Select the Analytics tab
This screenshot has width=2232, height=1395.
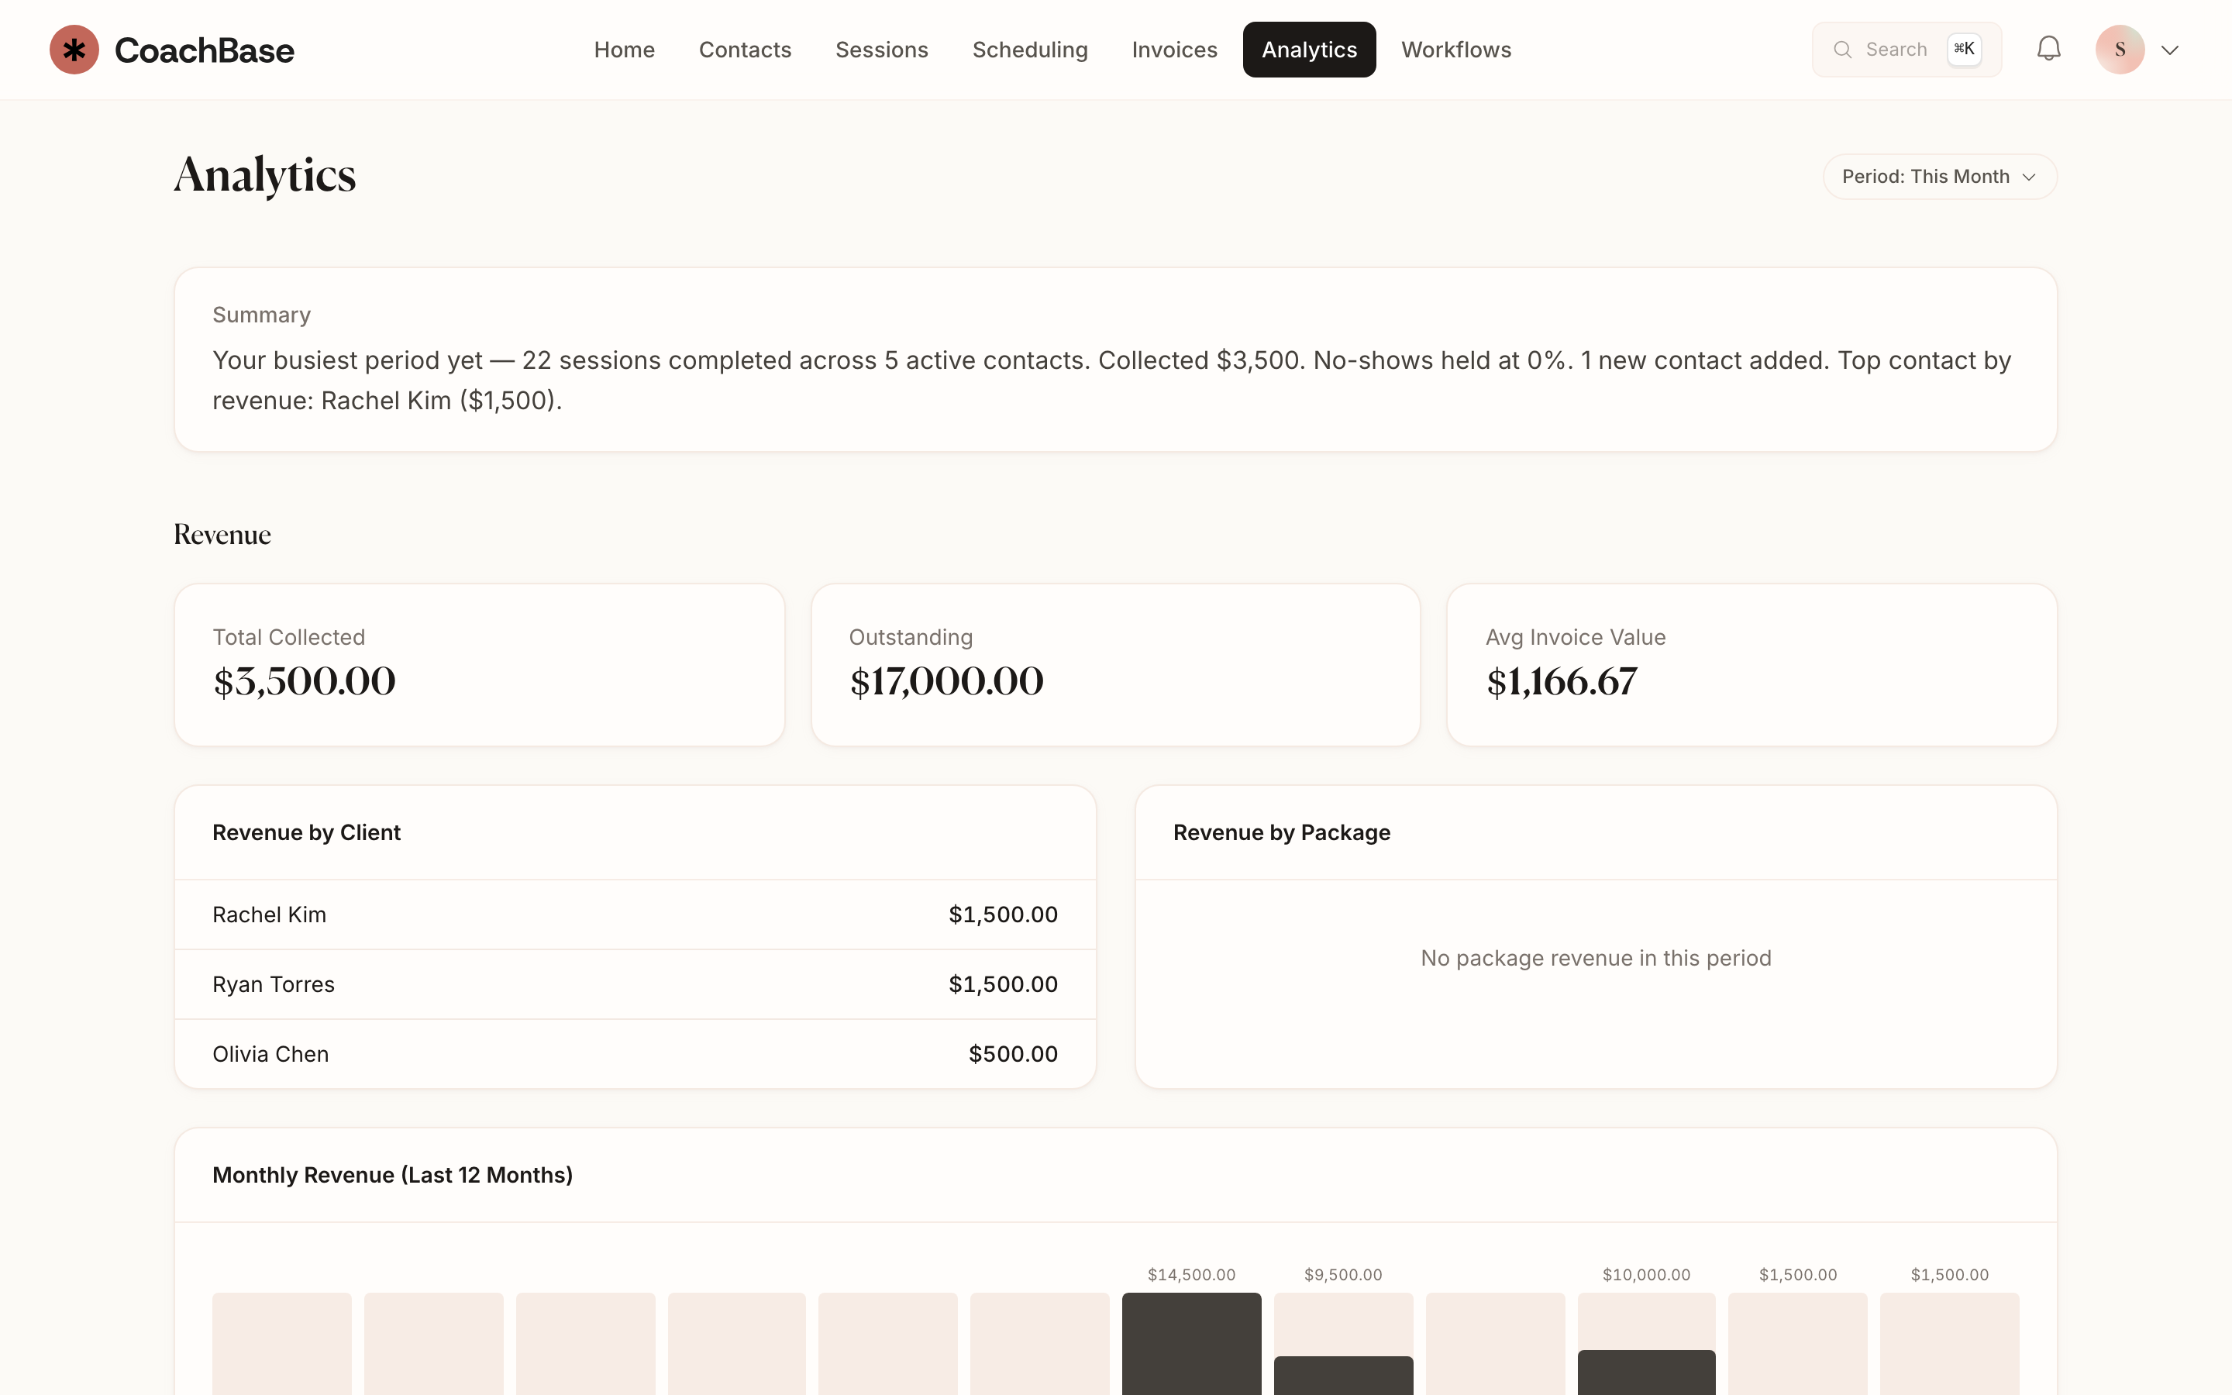point(1309,50)
